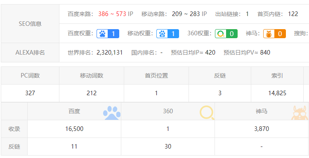Click the SEO信息 row label

click(x=30, y=24)
